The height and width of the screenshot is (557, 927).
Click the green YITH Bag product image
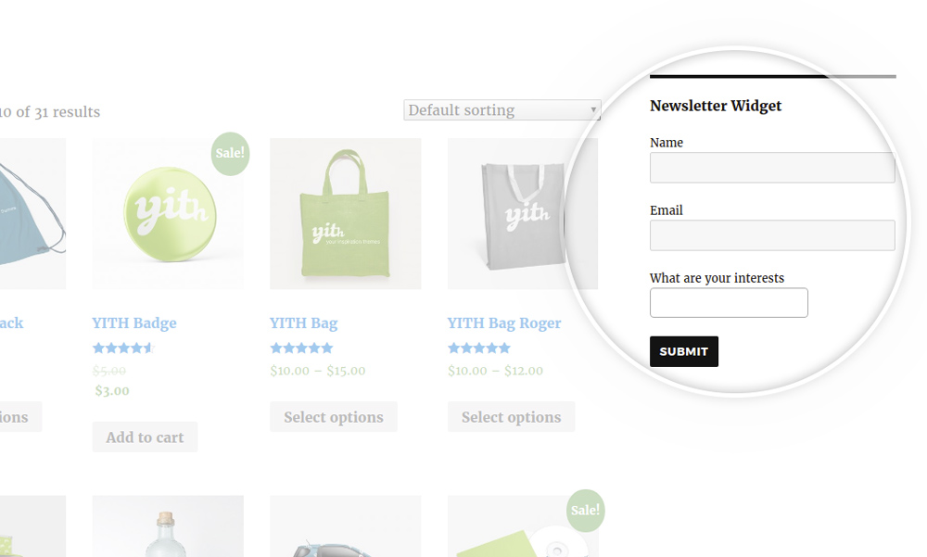345,213
